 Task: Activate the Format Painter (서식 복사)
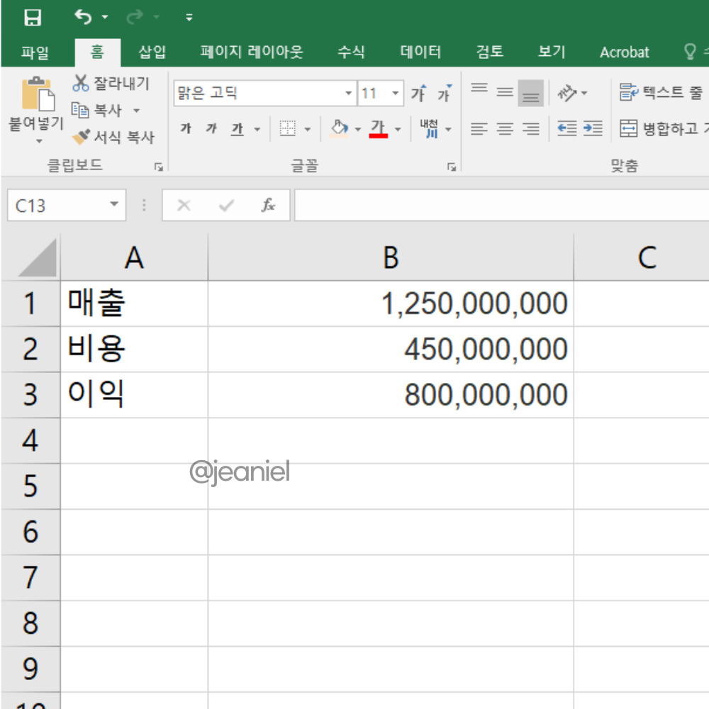[x=110, y=137]
